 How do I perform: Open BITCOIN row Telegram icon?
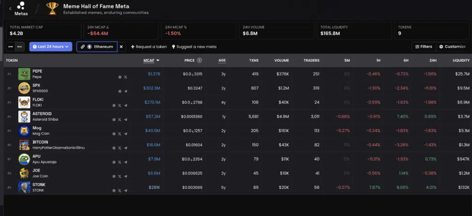tap(125, 148)
